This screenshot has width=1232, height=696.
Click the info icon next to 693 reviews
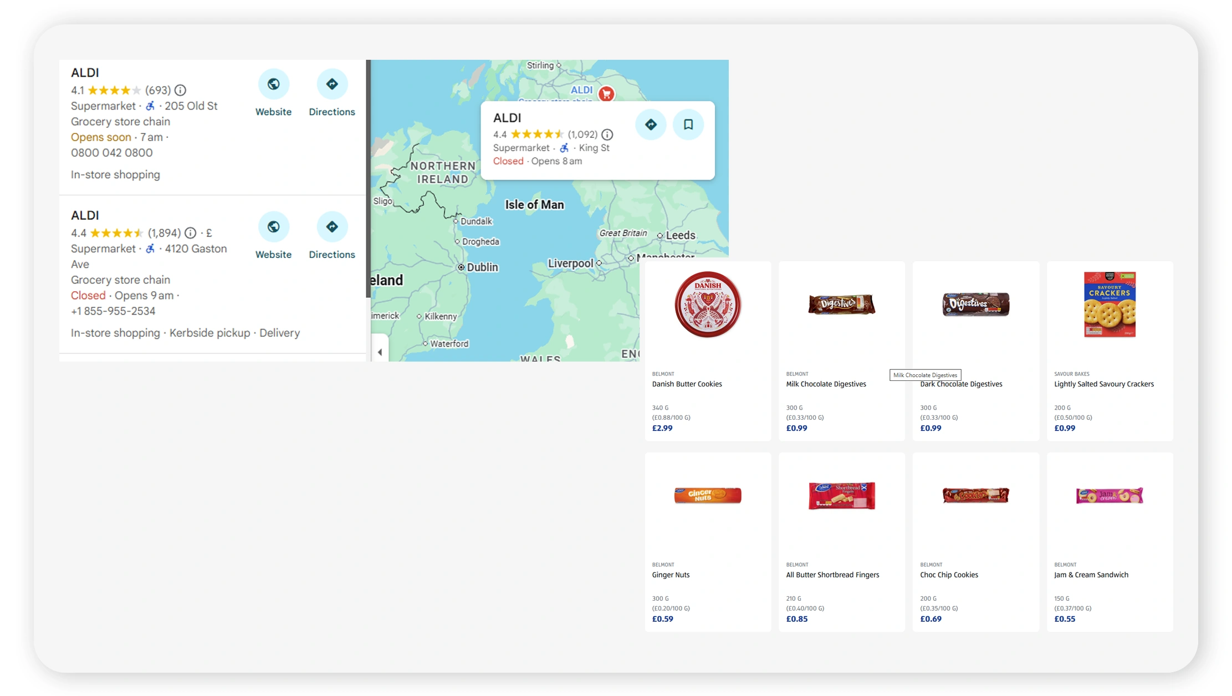(x=181, y=90)
